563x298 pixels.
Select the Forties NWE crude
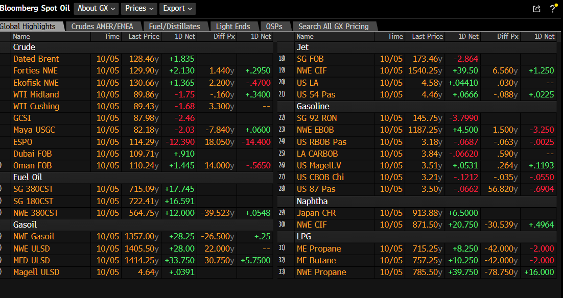(136, 70)
